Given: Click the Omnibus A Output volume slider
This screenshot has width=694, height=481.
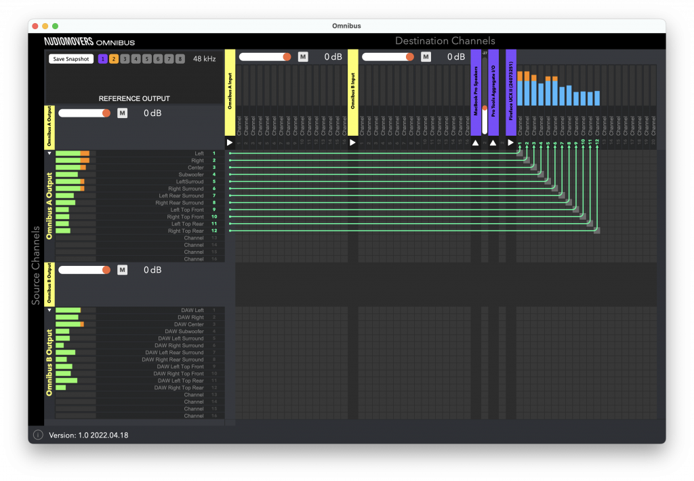Looking at the screenshot, I should [84, 113].
